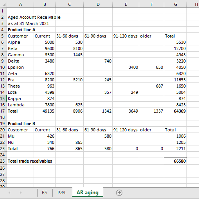199x199 pixels.
Task: Select Mu's total 1006
Action: (176, 136)
